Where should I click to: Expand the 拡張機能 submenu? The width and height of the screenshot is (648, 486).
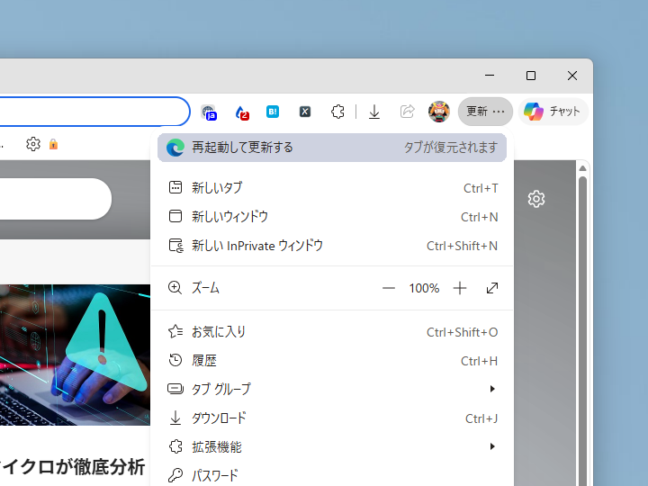click(332, 446)
